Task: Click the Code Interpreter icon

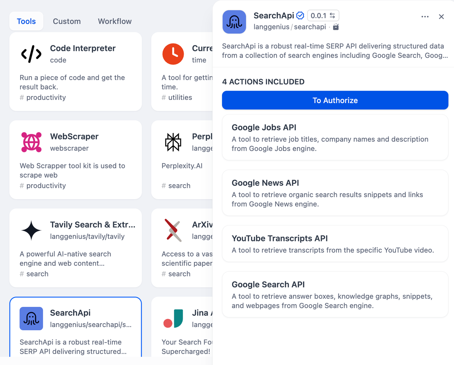Action: point(31,54)
